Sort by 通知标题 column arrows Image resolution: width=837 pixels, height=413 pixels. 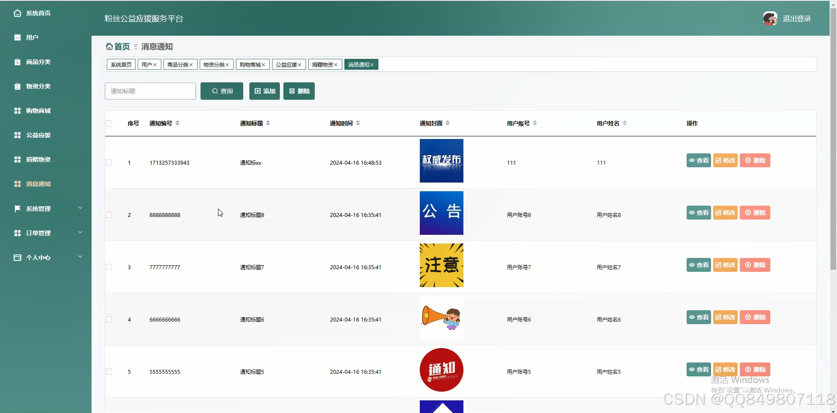[x=268, y=123]
